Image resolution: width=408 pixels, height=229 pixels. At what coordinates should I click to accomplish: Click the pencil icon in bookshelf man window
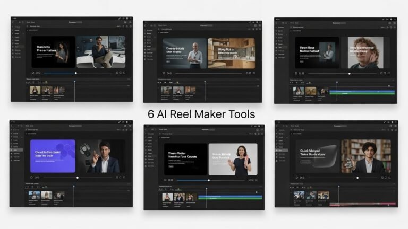coord(385,122)
